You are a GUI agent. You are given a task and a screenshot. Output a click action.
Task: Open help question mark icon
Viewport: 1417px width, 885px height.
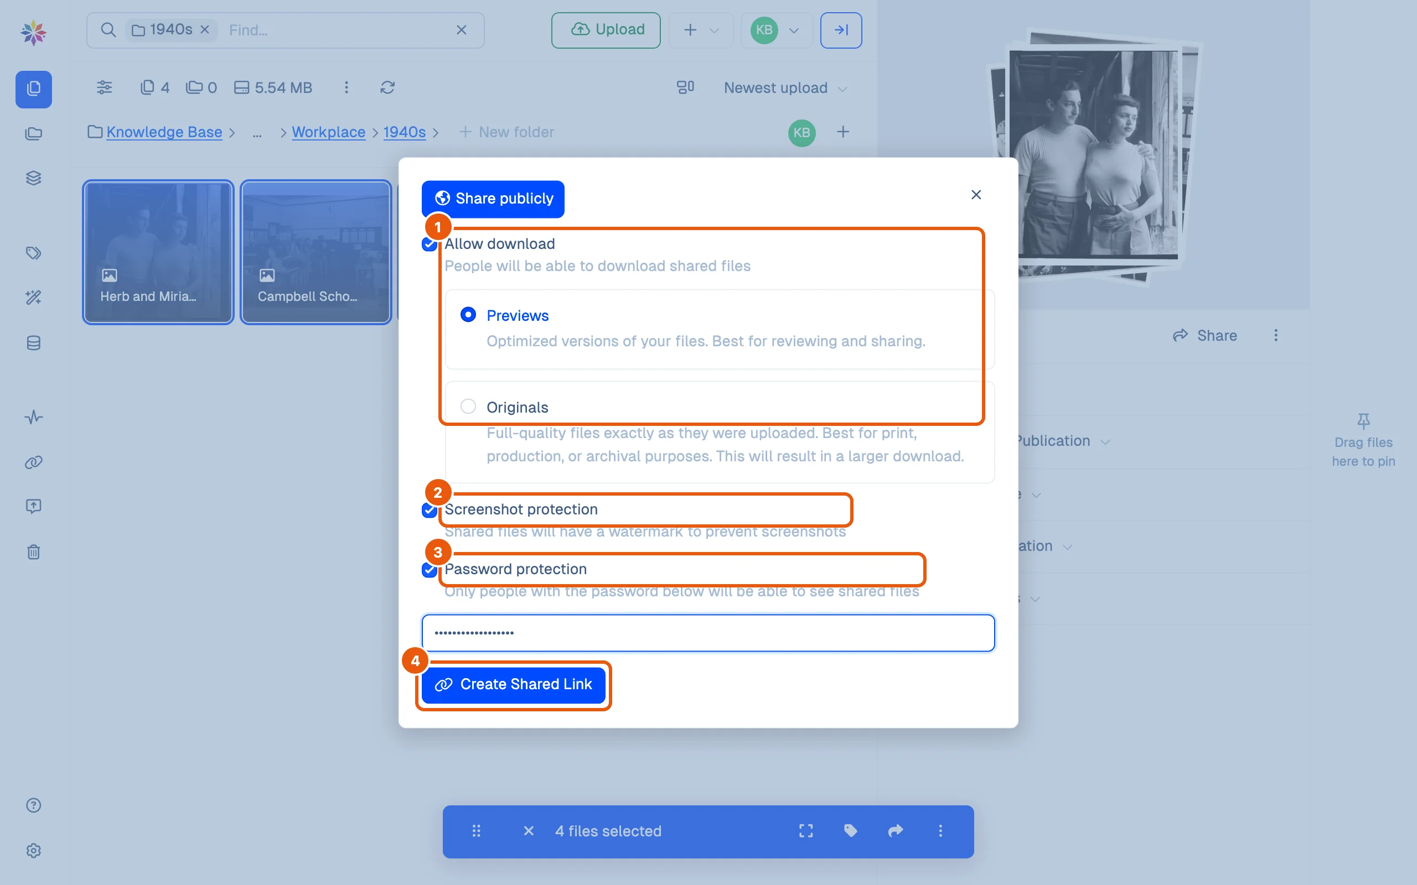(33, 805)
